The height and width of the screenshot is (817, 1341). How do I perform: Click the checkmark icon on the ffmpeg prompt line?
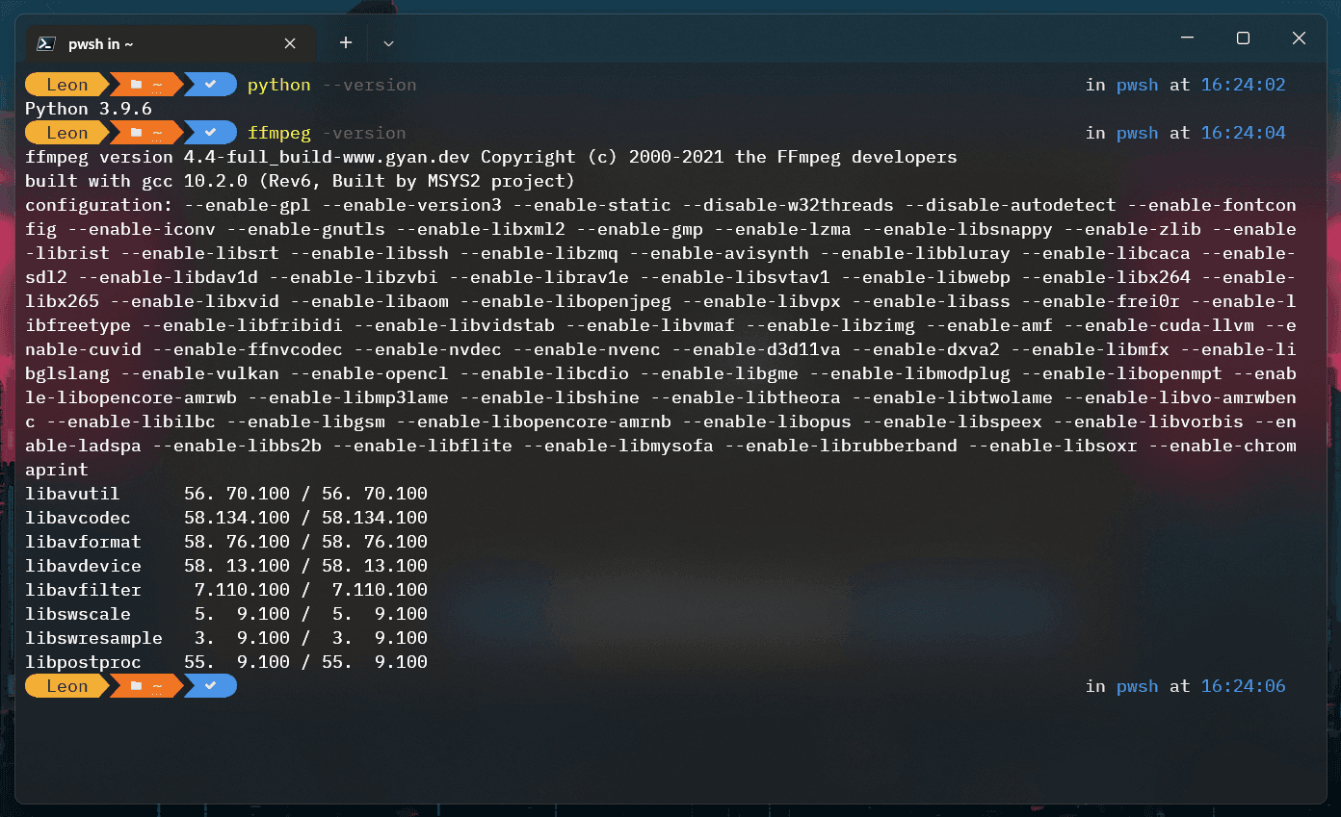pyautogui.click(x=210, y=133)
